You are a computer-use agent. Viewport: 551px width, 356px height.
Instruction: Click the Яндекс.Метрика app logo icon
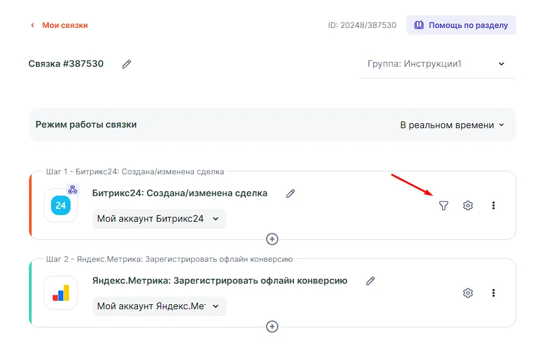(x=61, y=293)
